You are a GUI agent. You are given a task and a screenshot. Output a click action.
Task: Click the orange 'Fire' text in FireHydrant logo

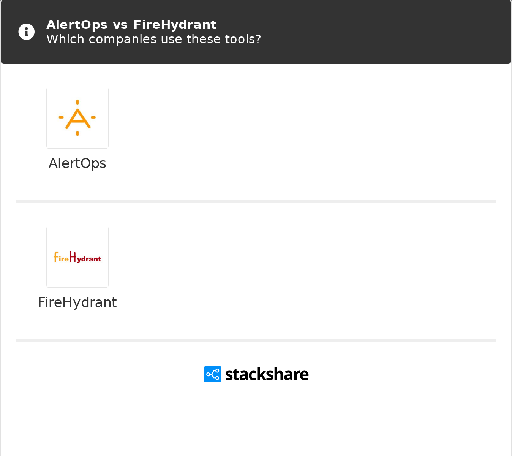click(61, 258)
